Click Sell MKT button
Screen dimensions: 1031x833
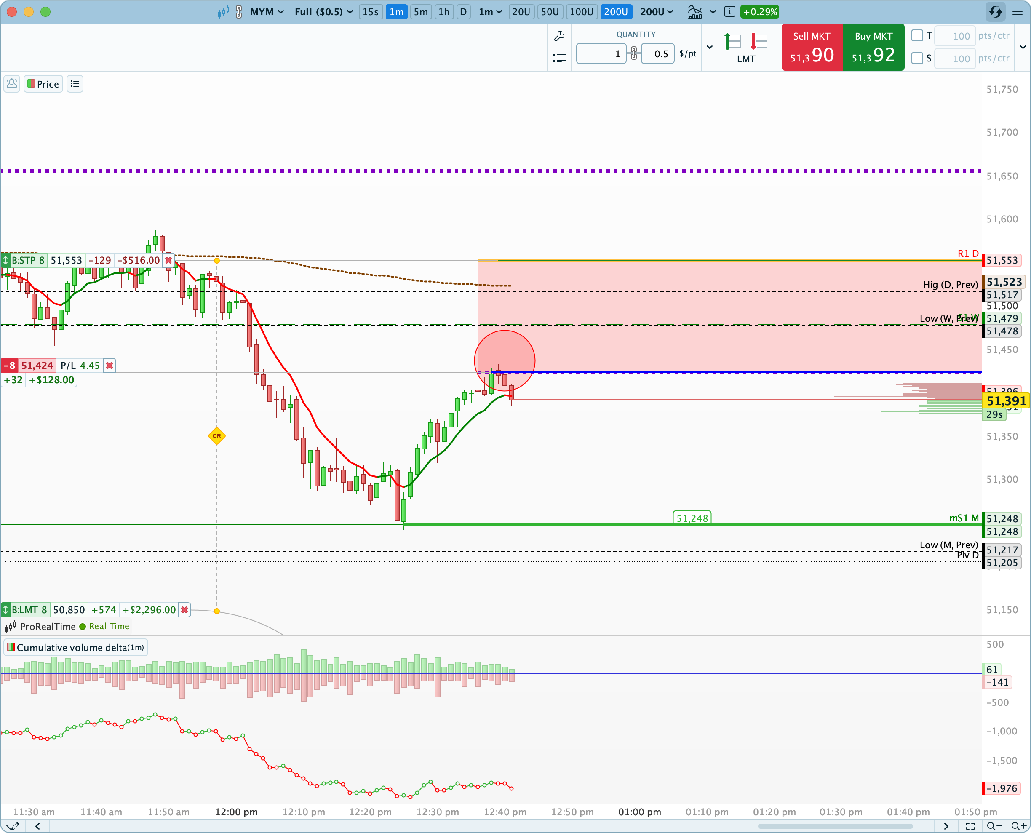click(x=812, y=47)
